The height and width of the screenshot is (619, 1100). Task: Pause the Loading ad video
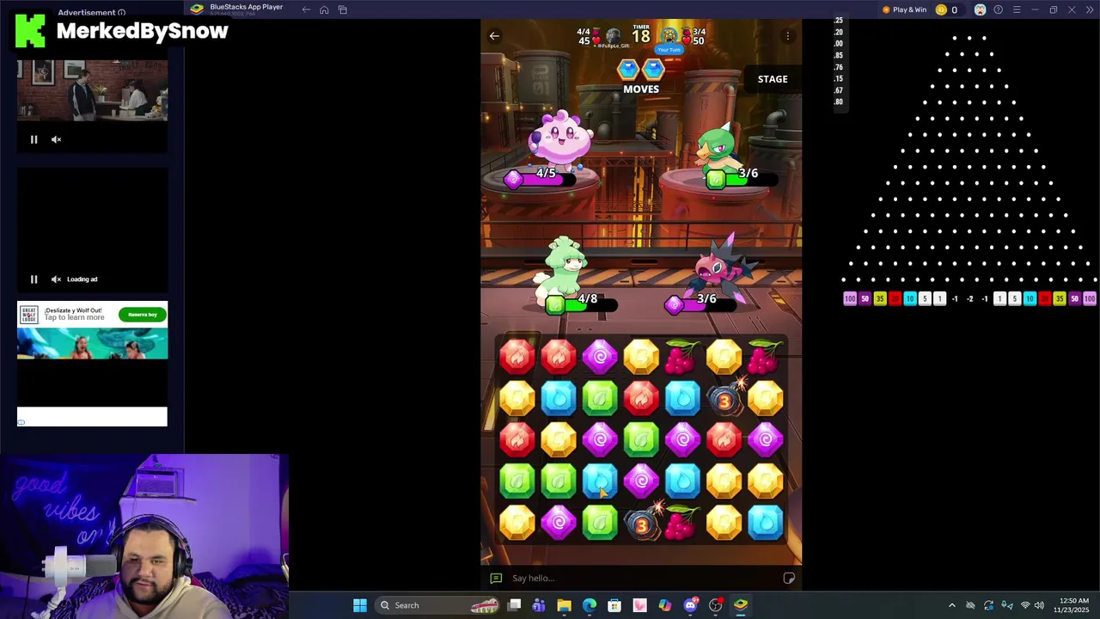point(34,279)
